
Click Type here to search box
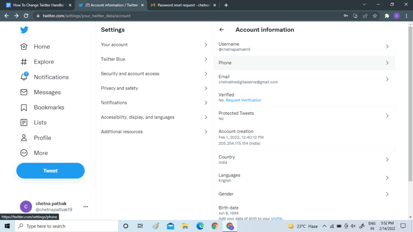pos(67,226)
